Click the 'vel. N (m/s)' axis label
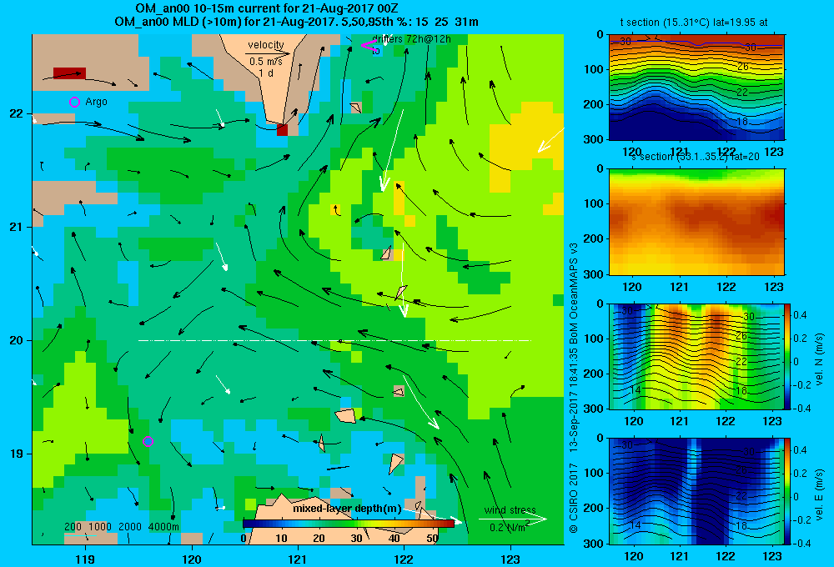Screen dimensions: 834x567 [819, 359]
